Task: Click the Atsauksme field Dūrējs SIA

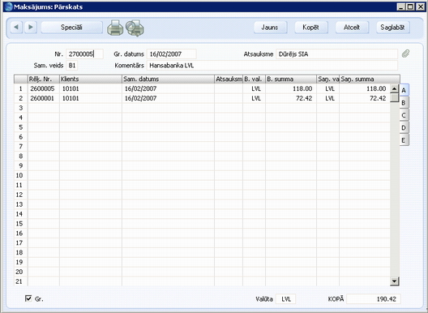Action: click(337, 54)
